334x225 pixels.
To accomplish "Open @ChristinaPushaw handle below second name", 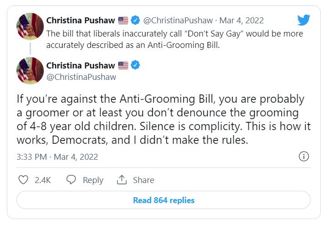I will pyautogui.click(x=81, y=77).
